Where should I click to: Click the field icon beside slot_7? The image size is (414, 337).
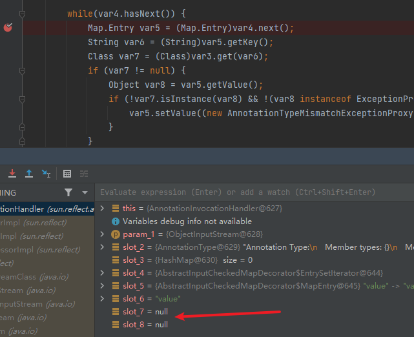click(116, 312)
